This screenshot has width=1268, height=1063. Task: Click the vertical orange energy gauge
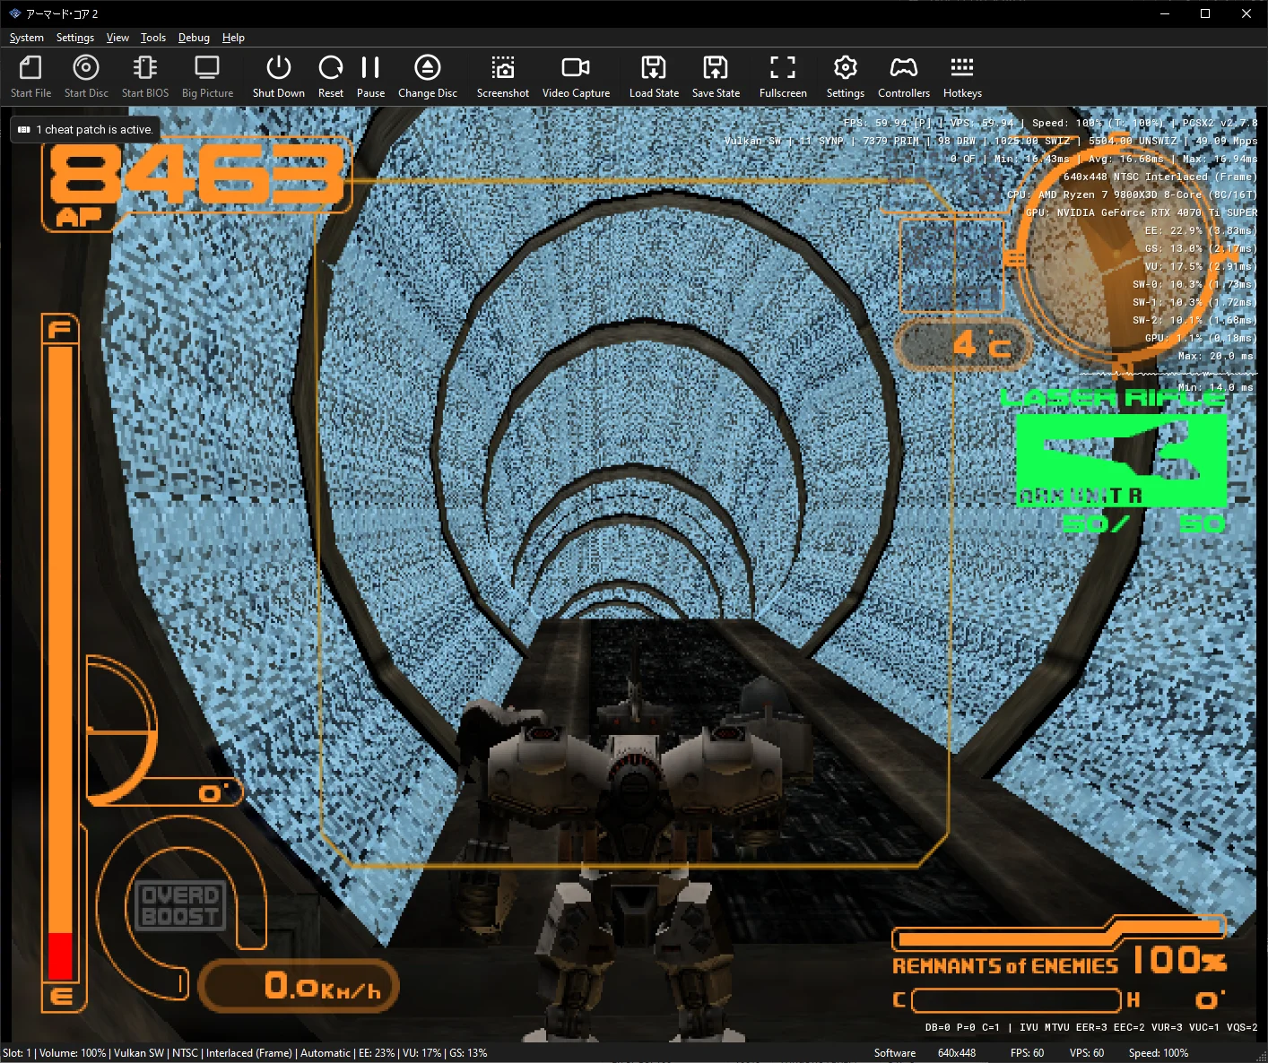(60, 663)
